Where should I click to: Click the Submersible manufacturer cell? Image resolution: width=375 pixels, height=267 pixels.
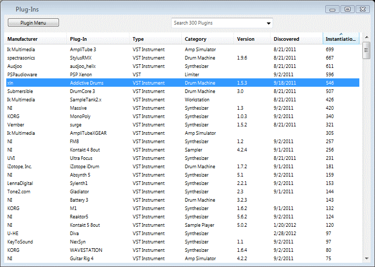click(20, 91)
